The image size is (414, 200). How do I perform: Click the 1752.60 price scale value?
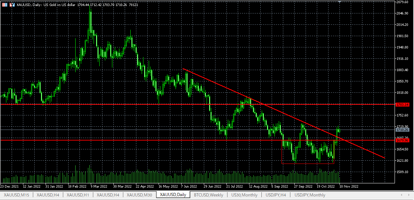pyautogui.click(x=403, y=115)
